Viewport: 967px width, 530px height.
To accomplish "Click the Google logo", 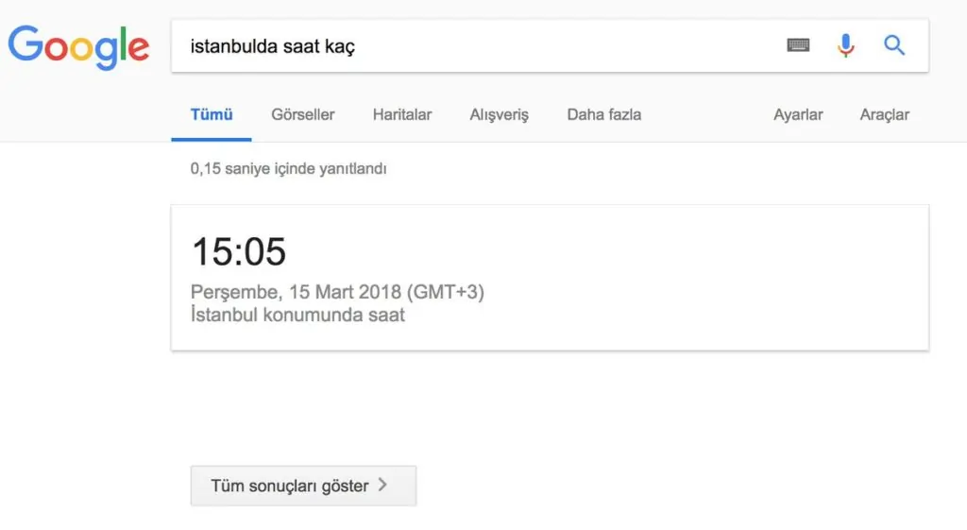I will pyautogui.click(x=79, y=46).
